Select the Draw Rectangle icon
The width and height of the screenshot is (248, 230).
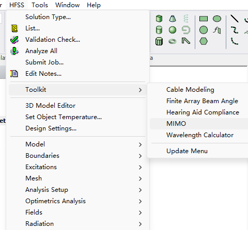pyautogui.click(x=204, y=19)
